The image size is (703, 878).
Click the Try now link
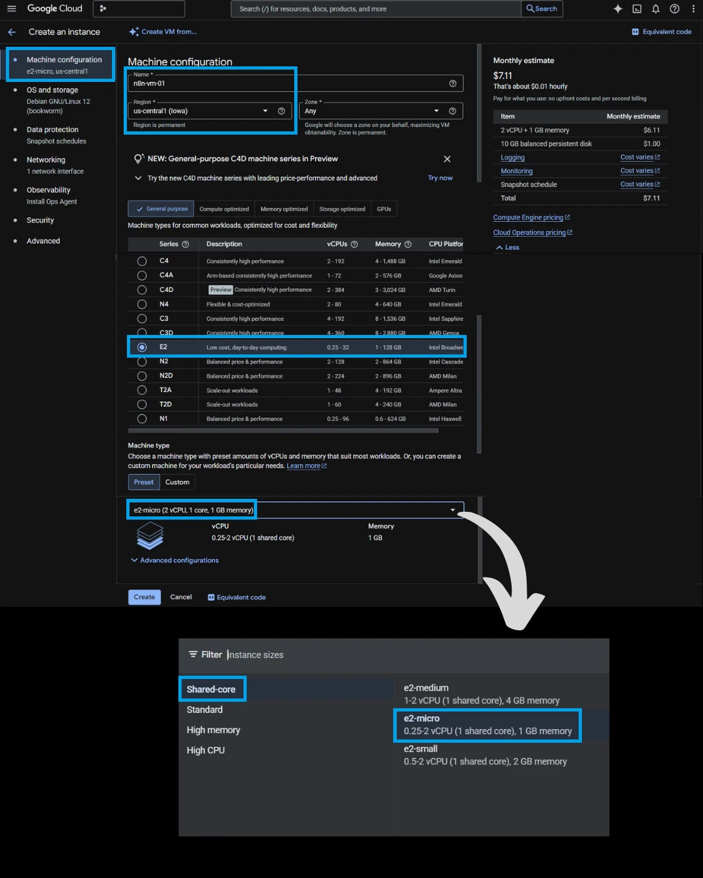pyautogui.click(x=440, y=178)
